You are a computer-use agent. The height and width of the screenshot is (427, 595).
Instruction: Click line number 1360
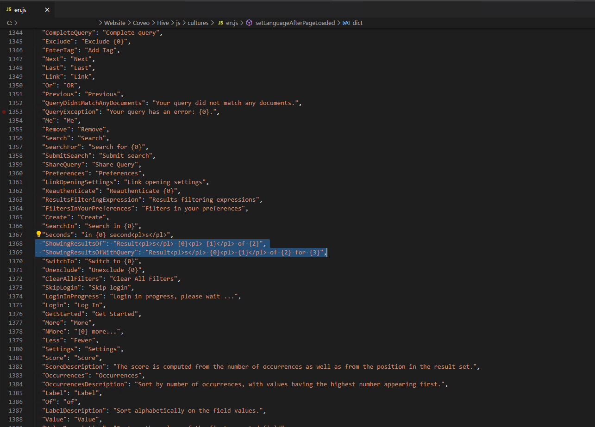tap(15, 173)
